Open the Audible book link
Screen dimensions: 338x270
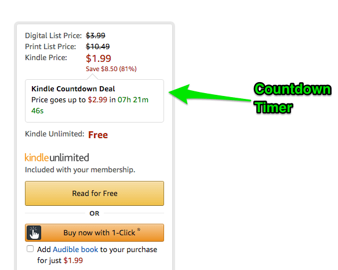coord(75,250)
